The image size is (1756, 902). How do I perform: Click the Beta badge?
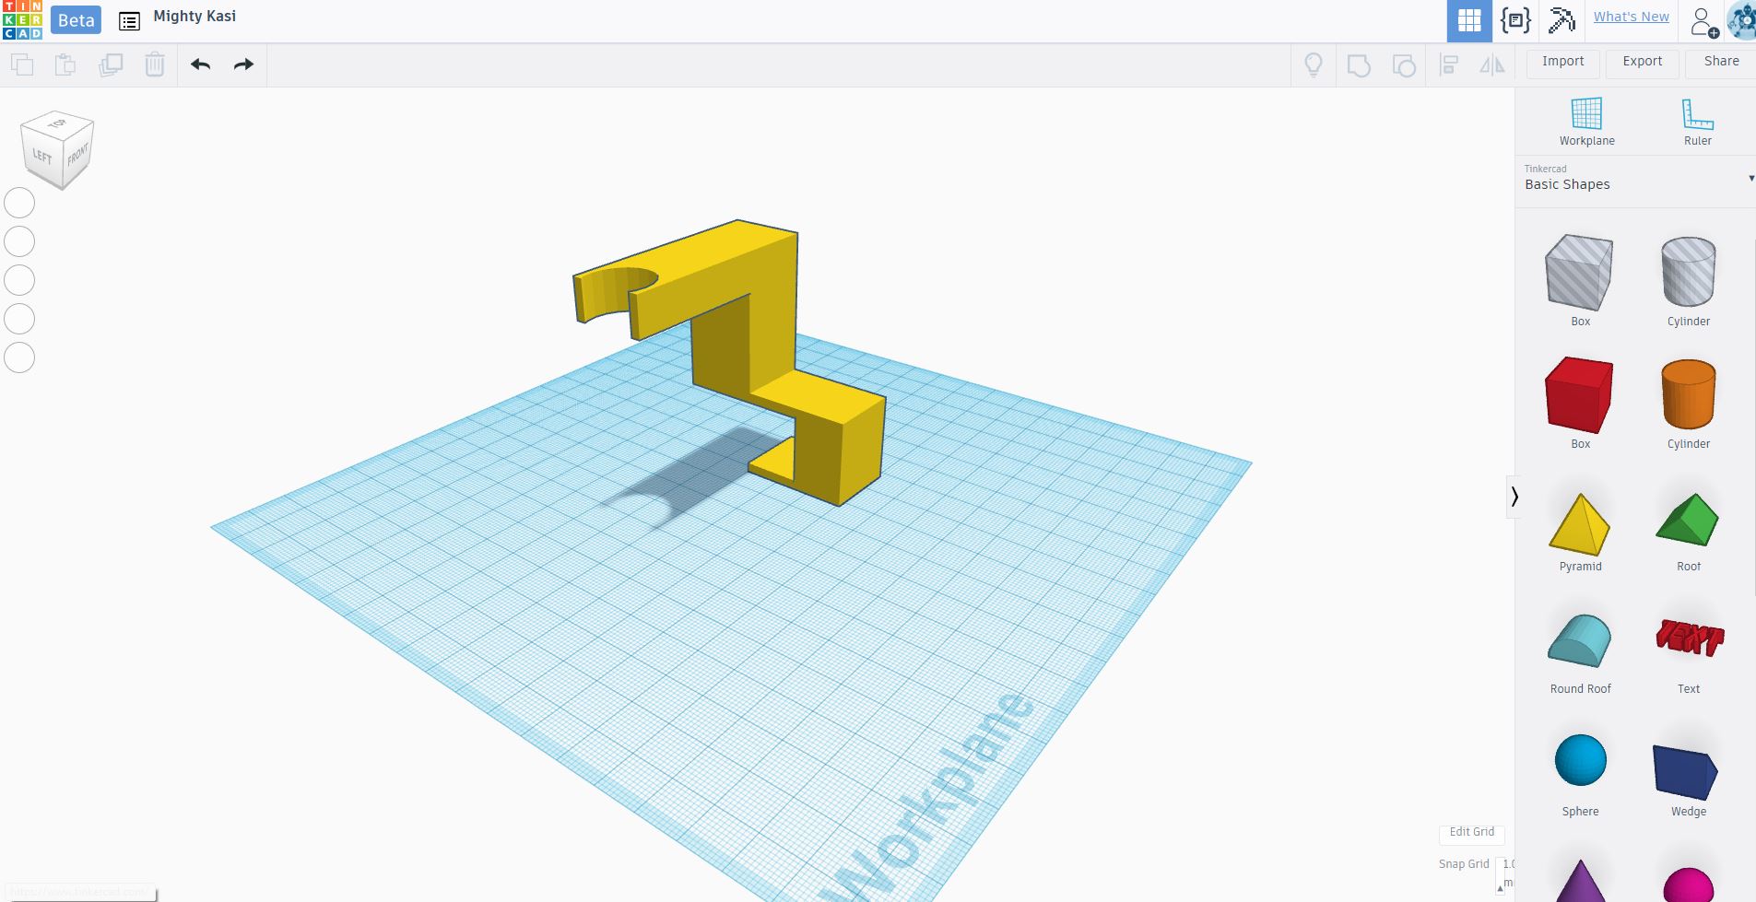point(76,20)
